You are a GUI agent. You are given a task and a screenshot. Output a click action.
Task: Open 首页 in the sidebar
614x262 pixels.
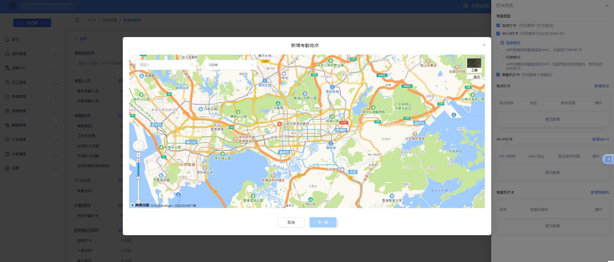15,39
